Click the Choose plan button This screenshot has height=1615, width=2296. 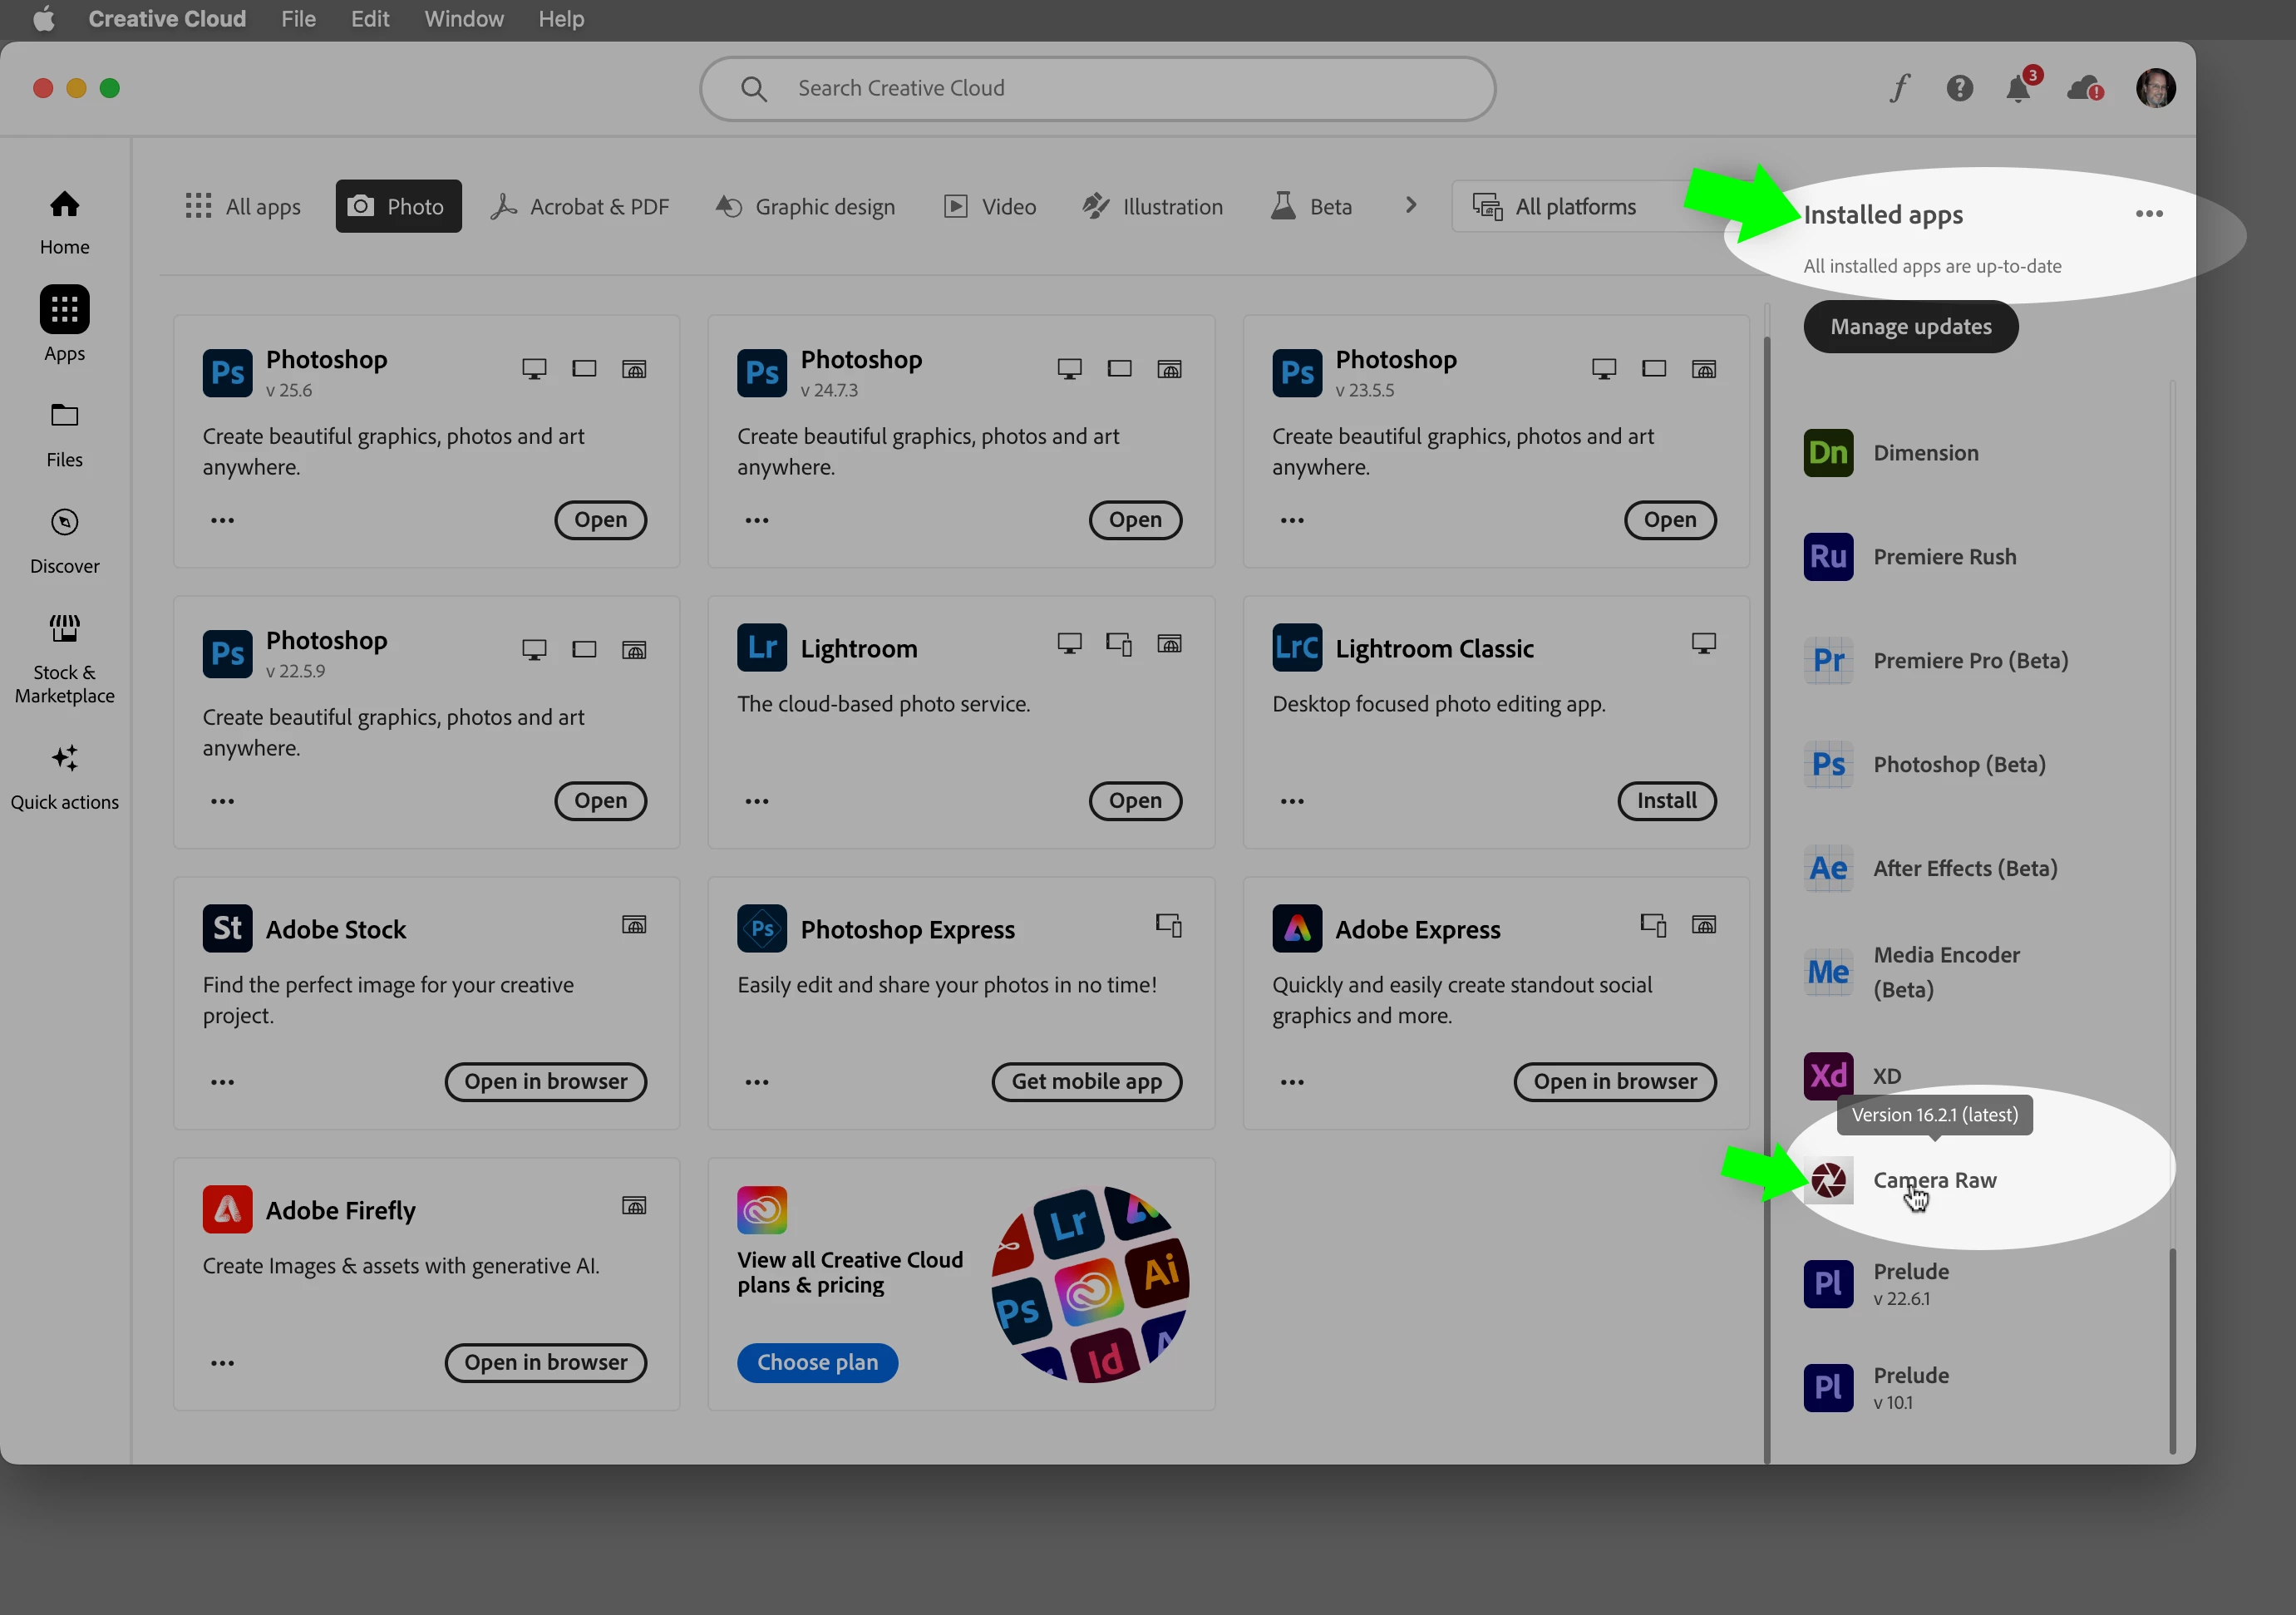817,1362
